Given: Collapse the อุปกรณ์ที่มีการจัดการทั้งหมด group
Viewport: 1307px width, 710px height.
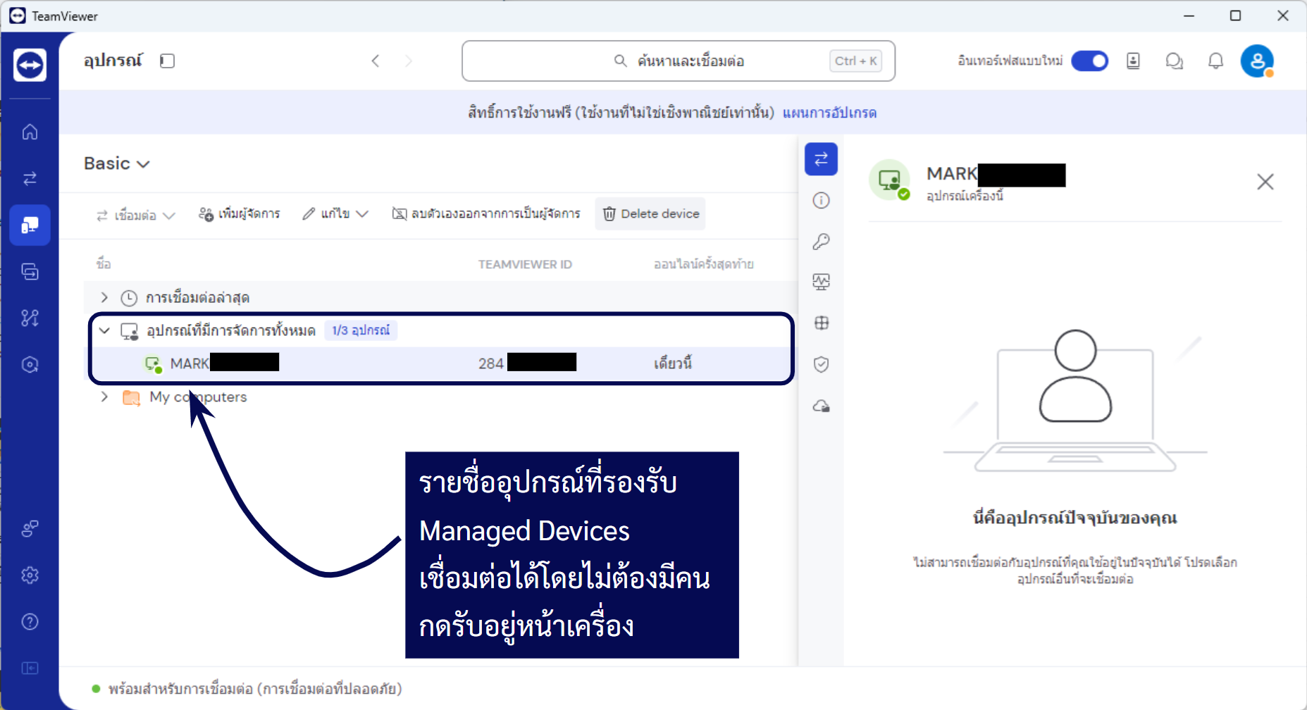Looking at the screenshot, I should 104,330.
